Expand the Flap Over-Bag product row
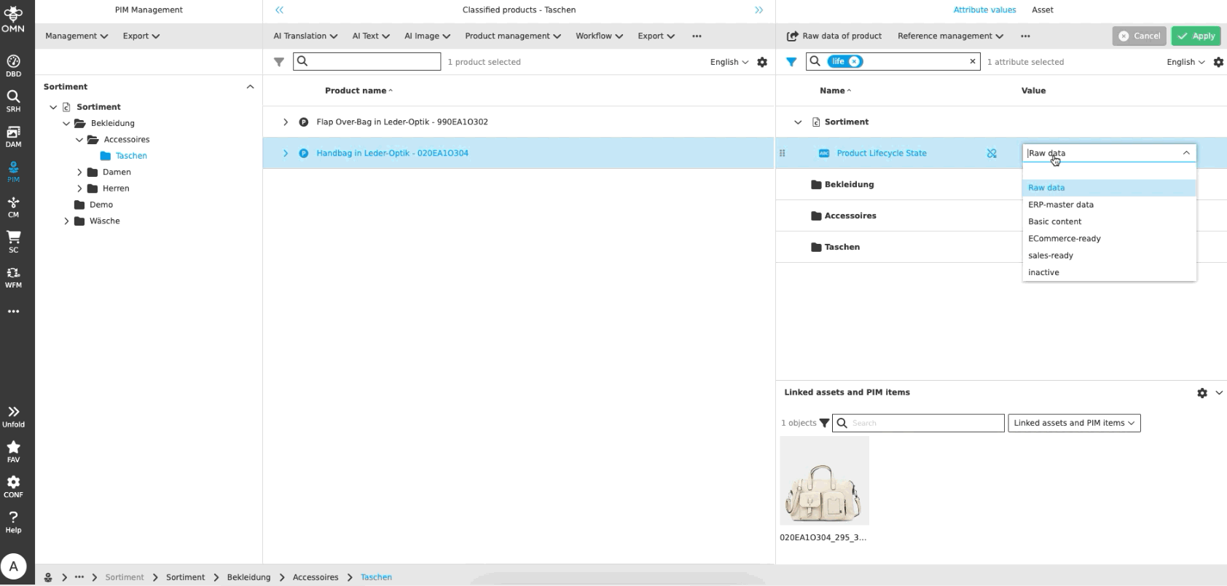This screenshot has height=586, width=1227. pos(286,122)
